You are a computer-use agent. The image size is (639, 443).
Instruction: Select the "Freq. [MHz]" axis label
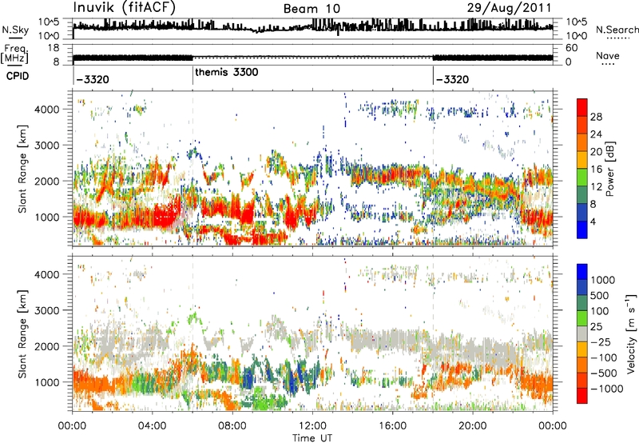pos(14,54)
